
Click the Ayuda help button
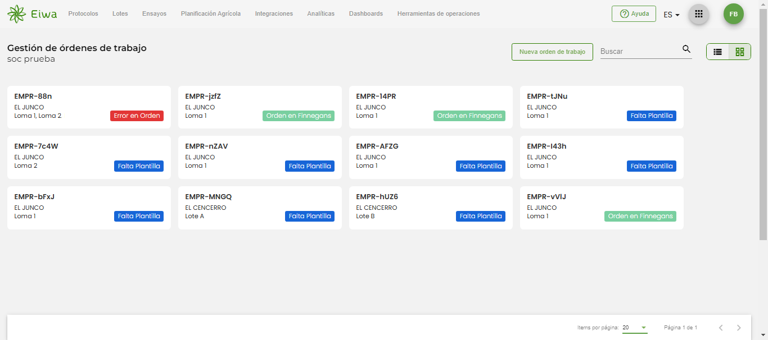click(x=634, y=14)
